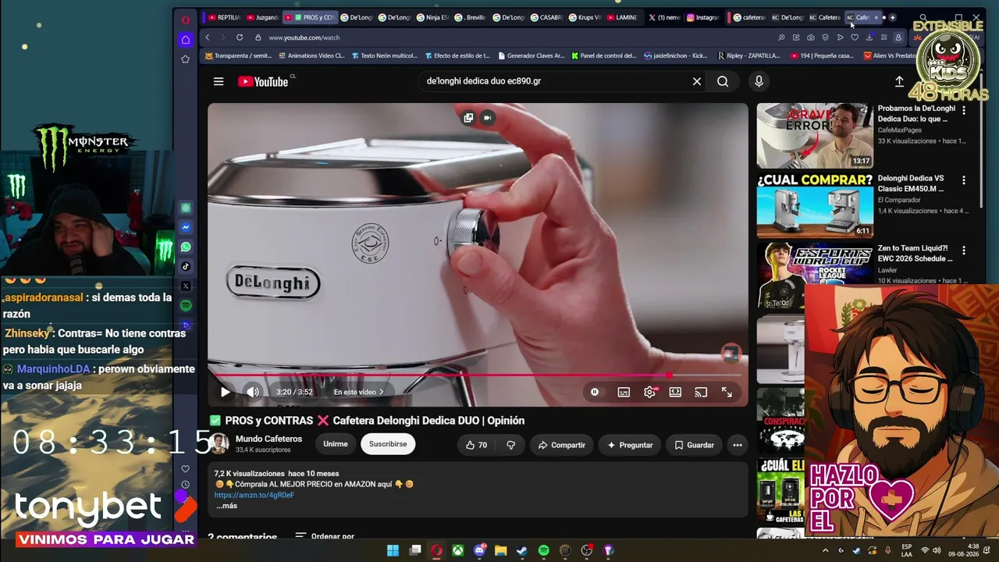Open ChatGPT in the Opera sidebar
Screen dimensions: 999x562
(186, 208)
